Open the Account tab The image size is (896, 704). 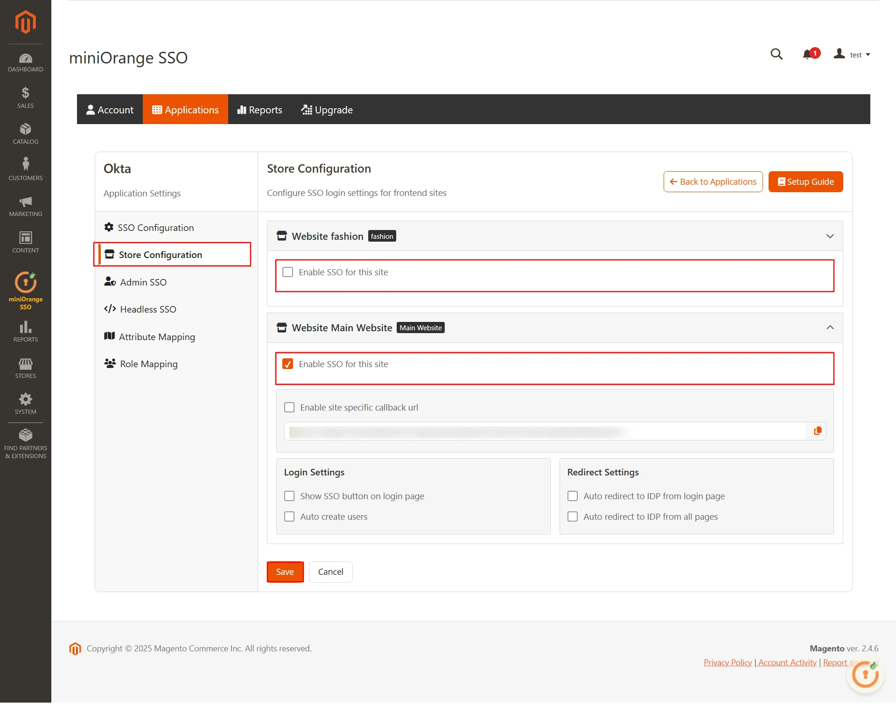tap(110, 109)
